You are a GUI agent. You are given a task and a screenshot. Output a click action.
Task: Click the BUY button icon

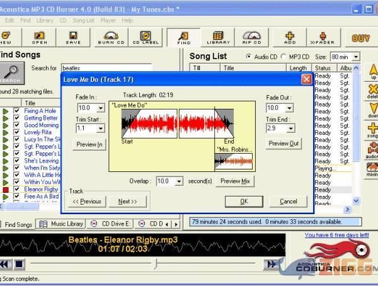point(360,38)
